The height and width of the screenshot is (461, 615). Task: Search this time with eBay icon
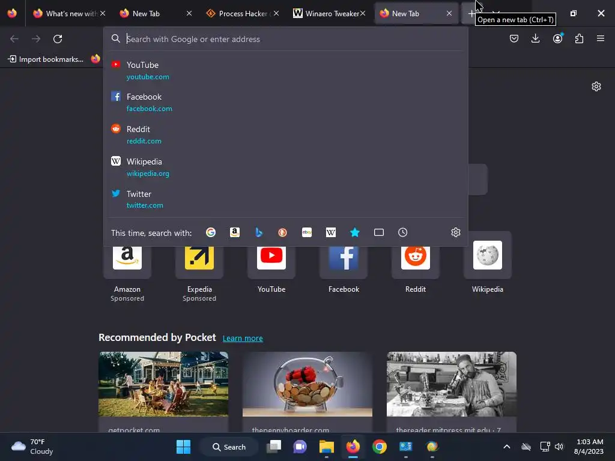[307, 232]
